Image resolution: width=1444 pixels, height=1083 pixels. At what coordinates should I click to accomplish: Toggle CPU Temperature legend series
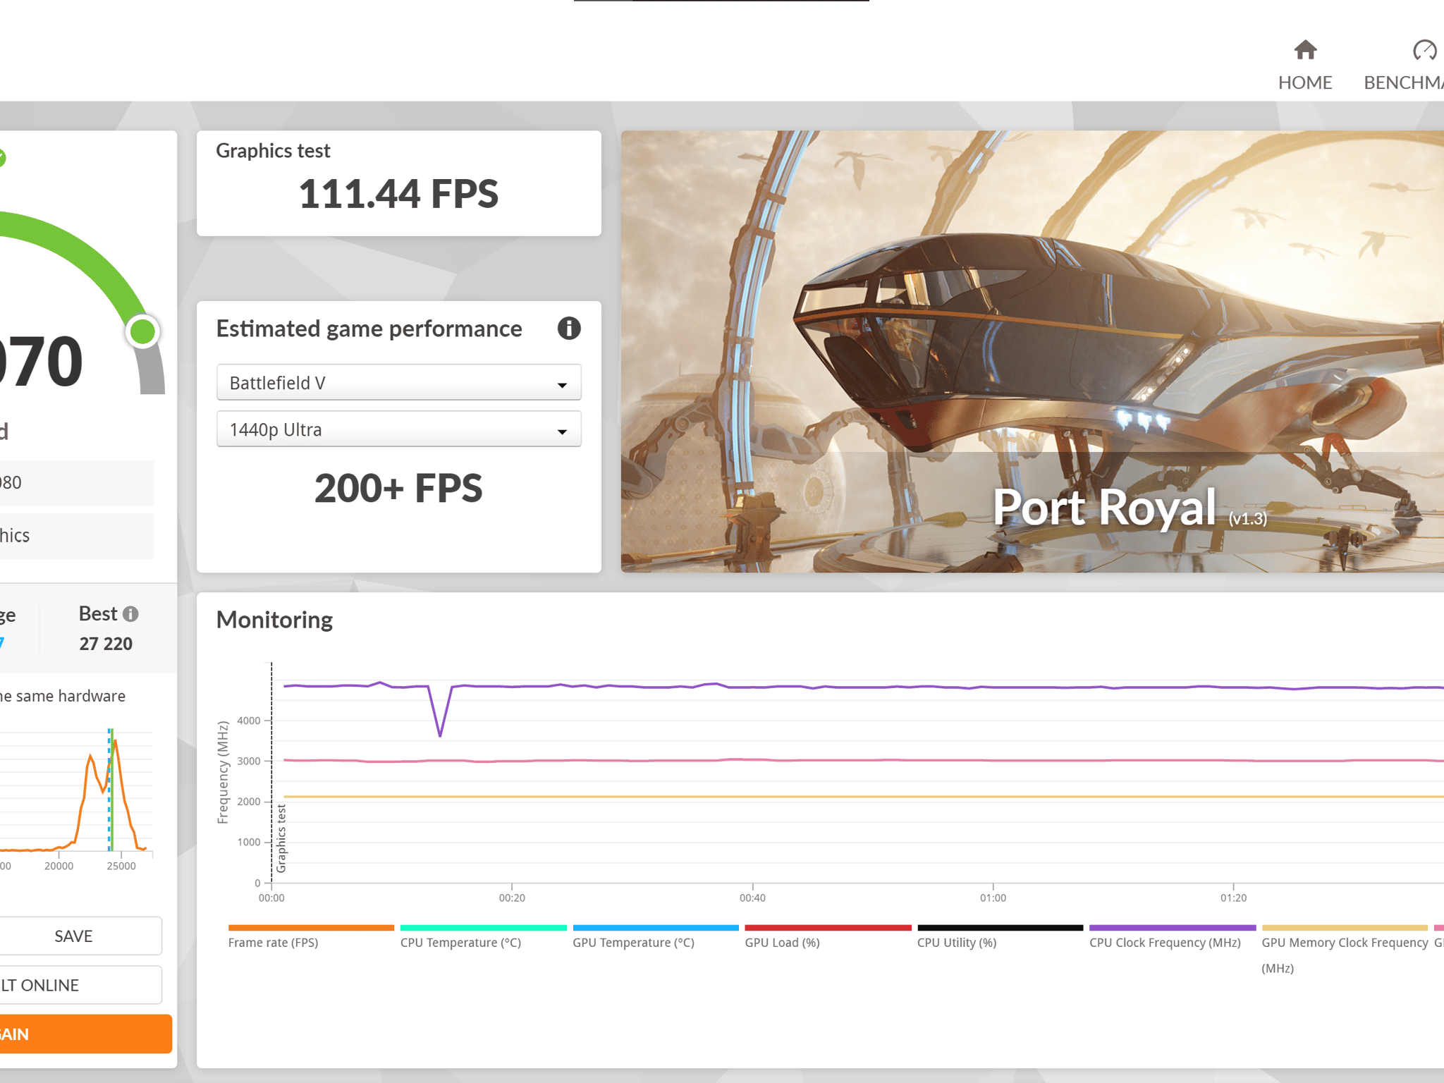[483, 938]
